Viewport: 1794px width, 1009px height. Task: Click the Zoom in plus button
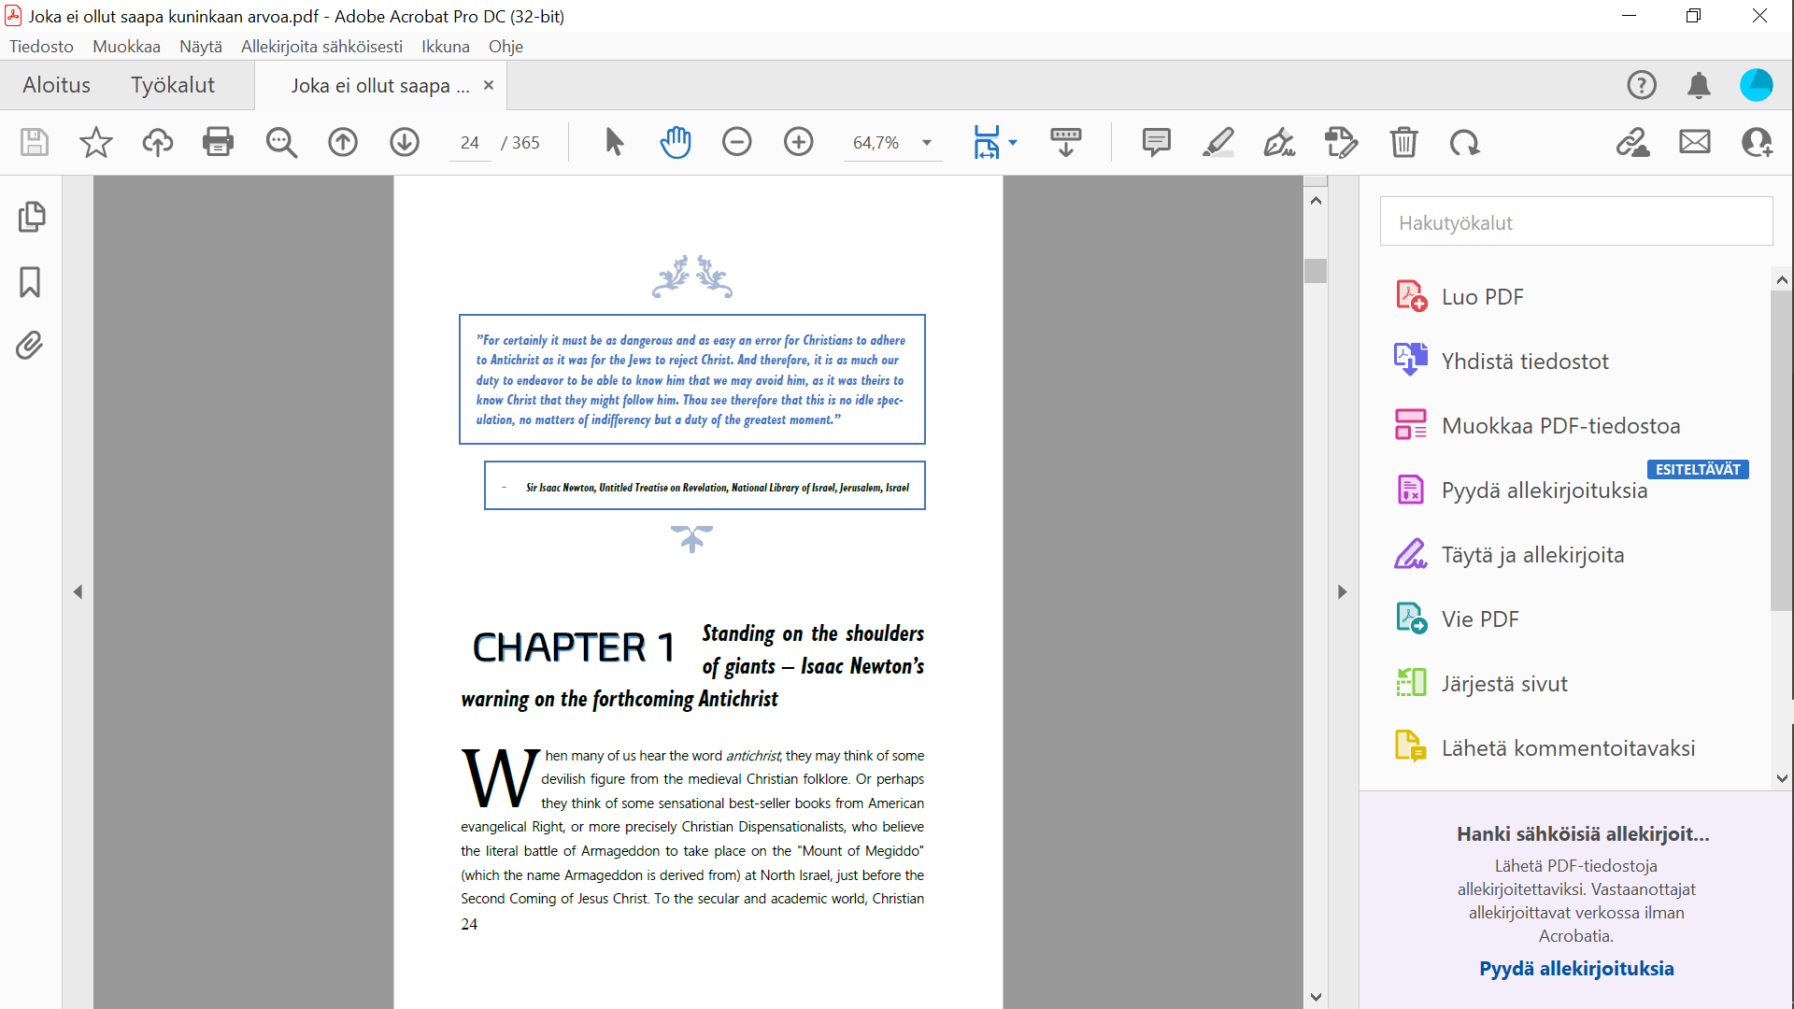(798, 142)
